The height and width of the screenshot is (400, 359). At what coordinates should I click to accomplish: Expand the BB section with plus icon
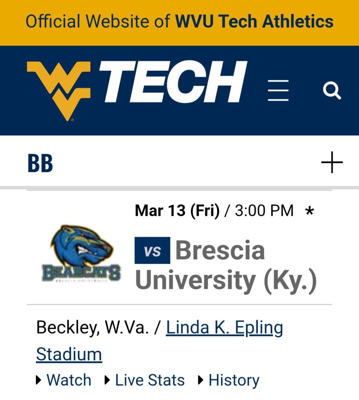tap(332, 162)
